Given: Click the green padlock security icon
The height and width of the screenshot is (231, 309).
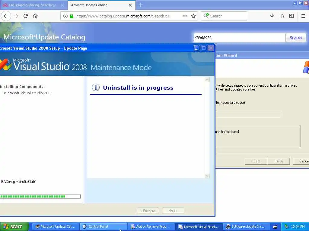Looking at the screenshot, I should 72,16.
